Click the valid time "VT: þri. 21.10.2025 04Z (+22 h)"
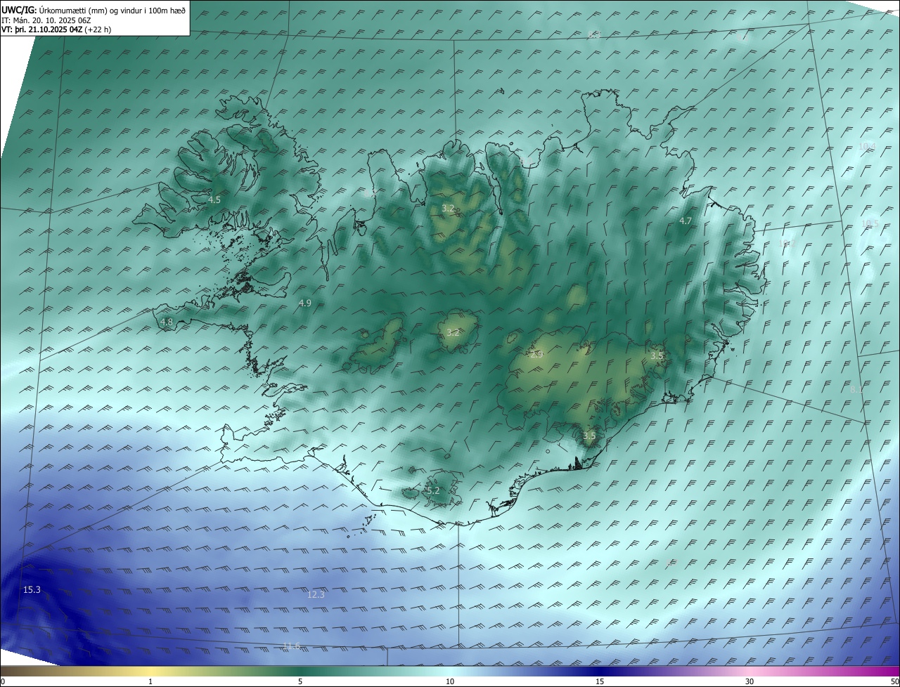This screenshot has width=900, height=687. click(x=56, y=30)
